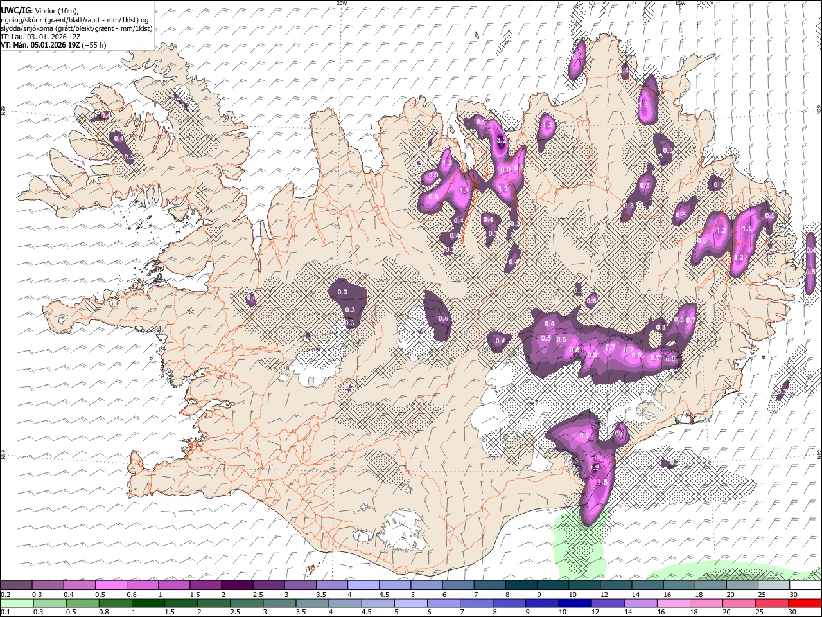
Task: Click the '3.2' snowfall value on the map
Action: pos(502,139)
